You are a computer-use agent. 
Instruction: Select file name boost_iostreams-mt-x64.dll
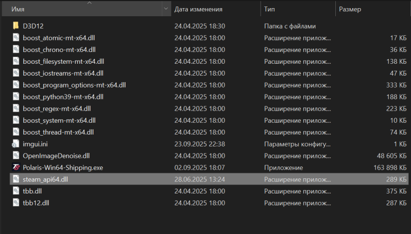pyautogui.click(x=63, y=73)
